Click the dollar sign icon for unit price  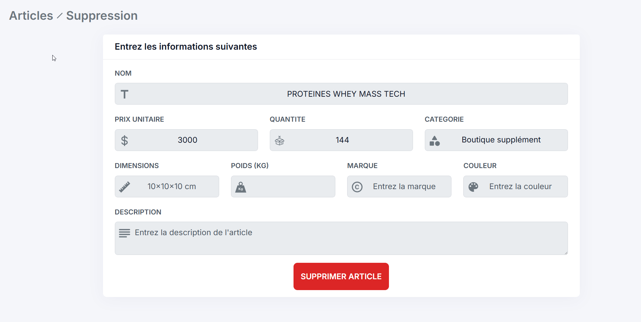(x=124, y=140)
